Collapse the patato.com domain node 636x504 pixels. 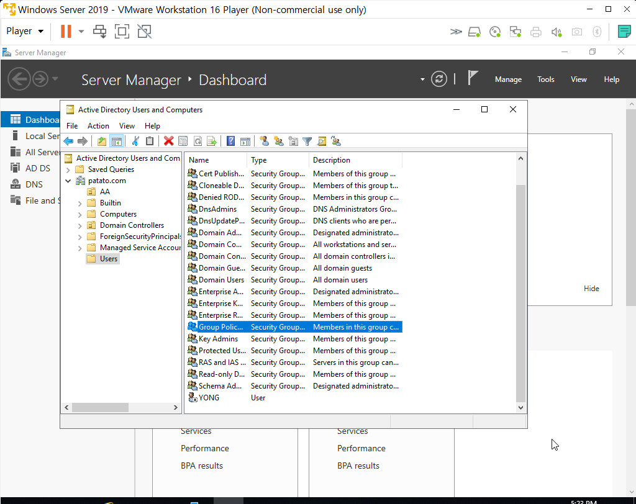tap(68, 181)
